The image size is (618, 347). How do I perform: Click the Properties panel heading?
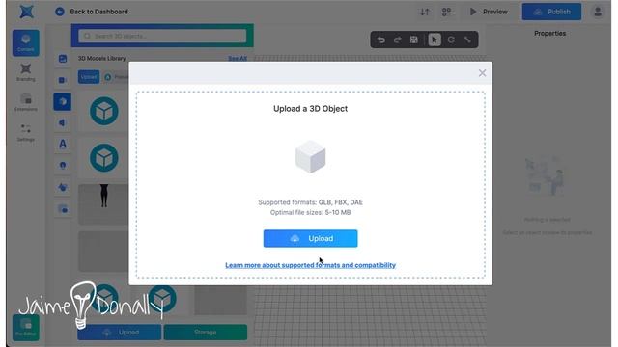coord(549,34)
